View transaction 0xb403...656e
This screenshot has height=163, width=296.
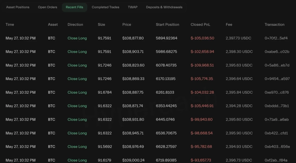pos(277,146)
